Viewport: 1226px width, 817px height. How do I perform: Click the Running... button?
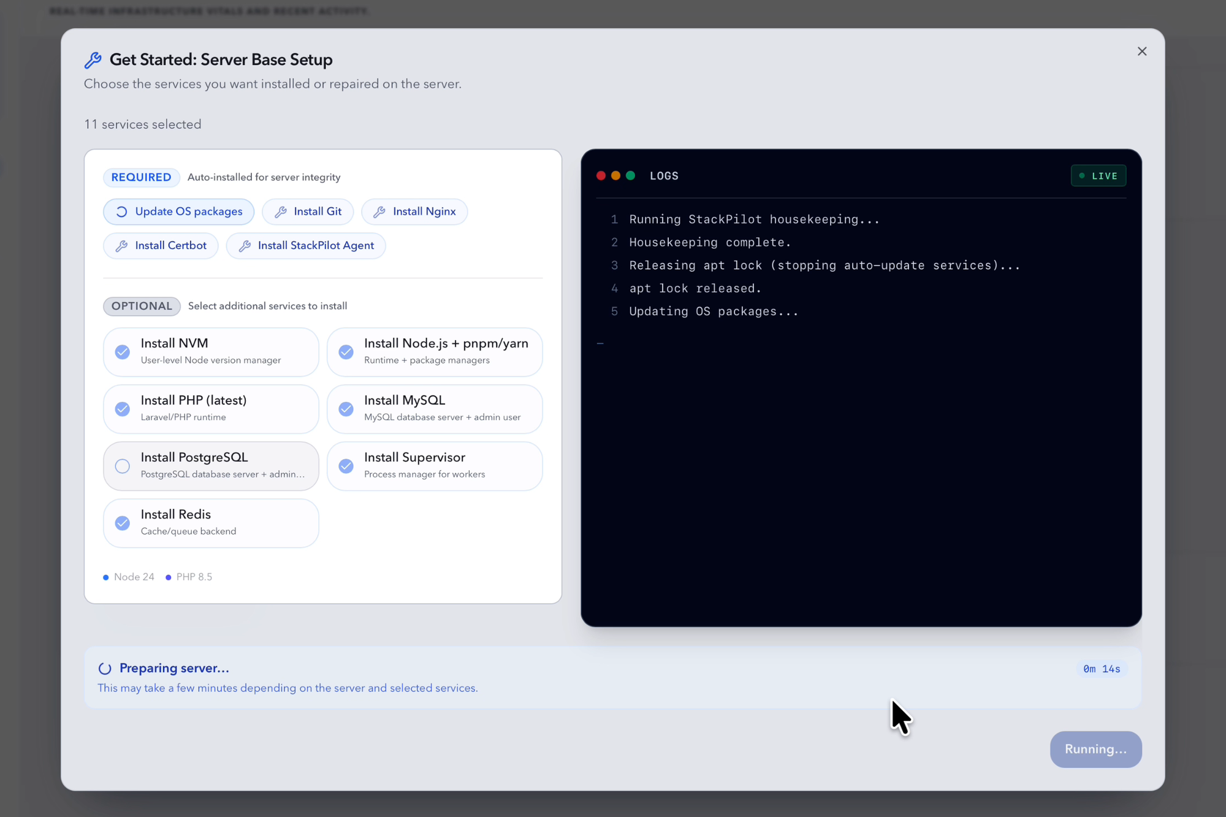point(1095,749)
